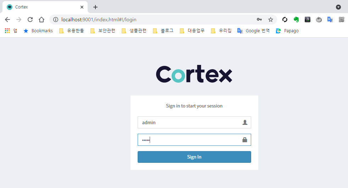
Task: Open saved passwords key icon
Action: pos(259,20)
